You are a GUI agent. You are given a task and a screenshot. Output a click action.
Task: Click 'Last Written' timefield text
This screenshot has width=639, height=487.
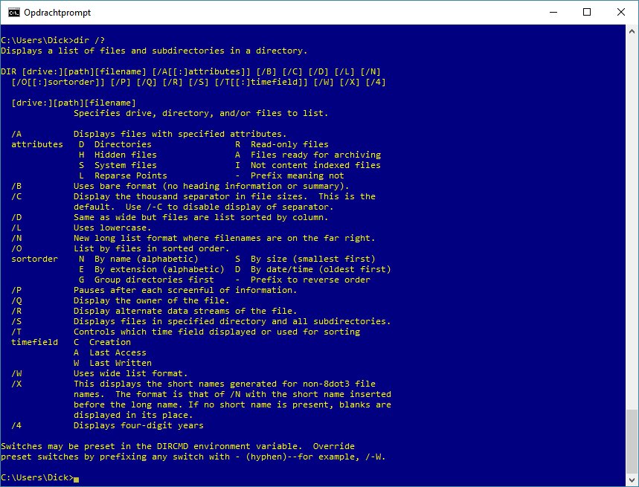[121, 363]
